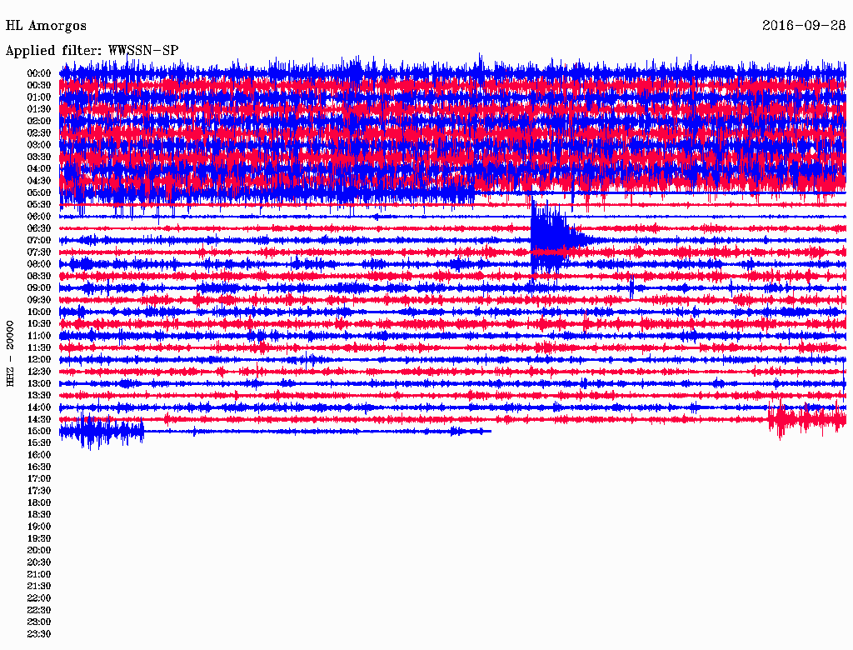Image resolution: width=853 pixels, height=650 pixels.
Task: Click the 08:00 time label
Action: click(x=39, y=264)
